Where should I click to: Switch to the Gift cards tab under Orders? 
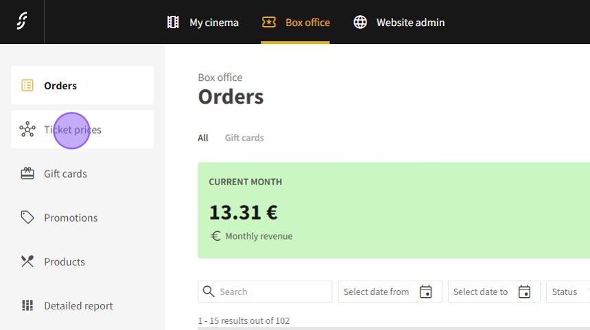point(244,138)
